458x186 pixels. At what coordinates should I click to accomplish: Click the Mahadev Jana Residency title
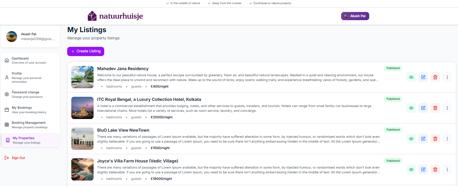point(123,69)
